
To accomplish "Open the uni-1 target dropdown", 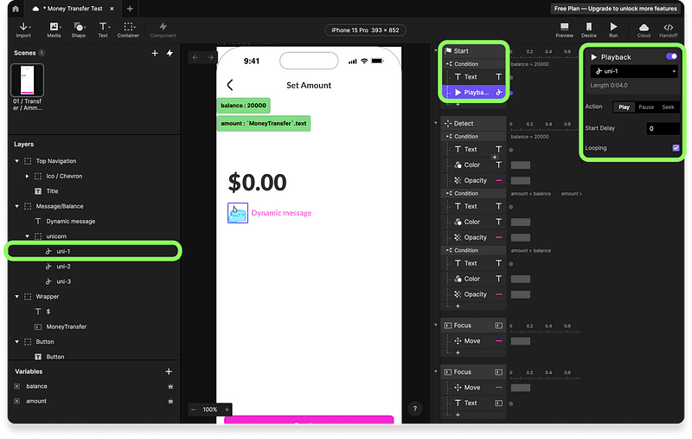I will click(634, 71).
